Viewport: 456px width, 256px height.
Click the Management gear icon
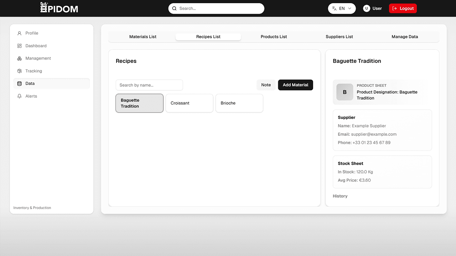(19, 58)
